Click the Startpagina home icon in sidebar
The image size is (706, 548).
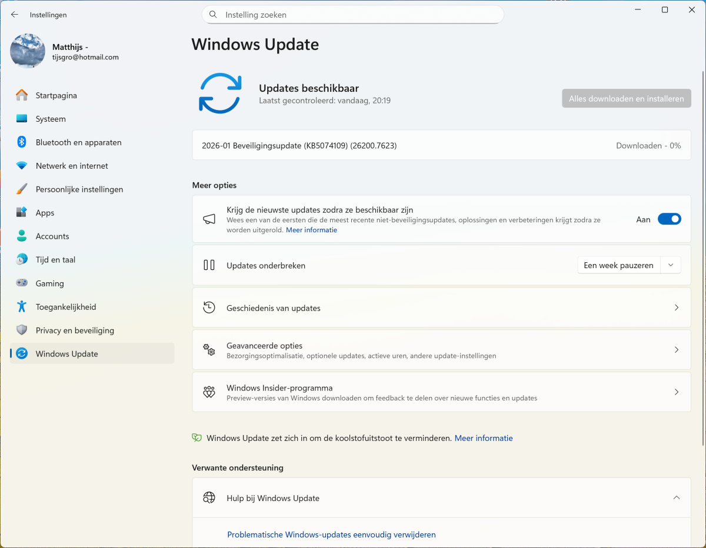point(22,95)
